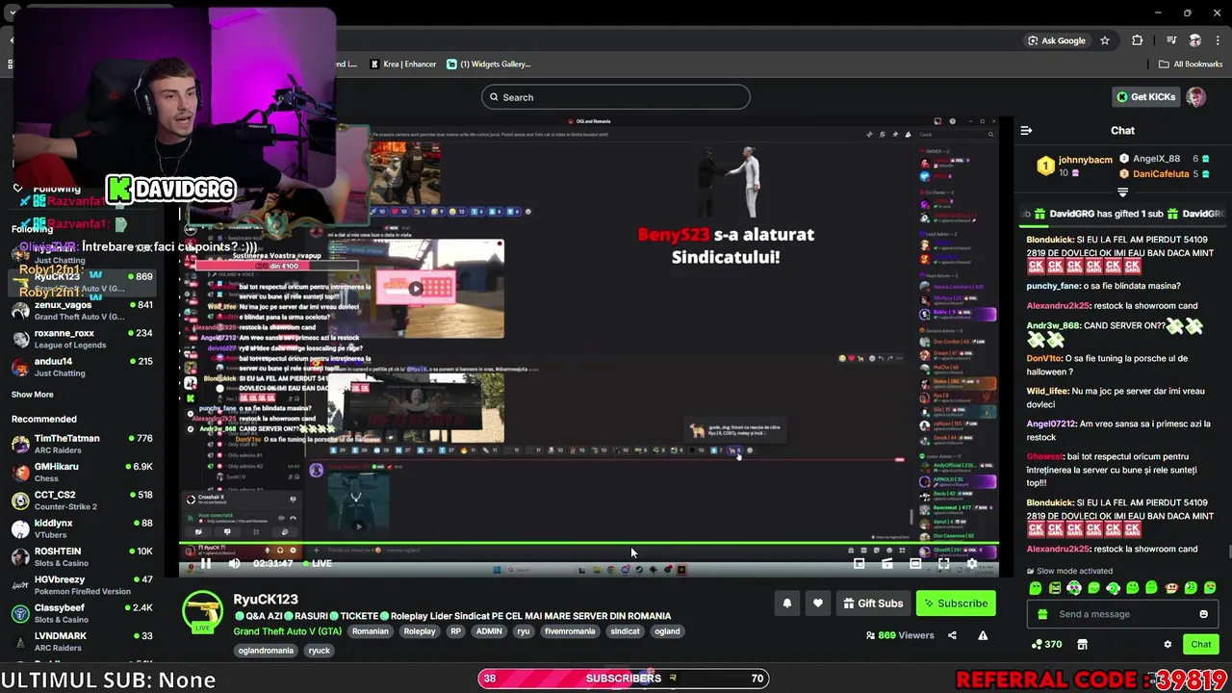Follow the channel with the heart button

coord(818,603)
